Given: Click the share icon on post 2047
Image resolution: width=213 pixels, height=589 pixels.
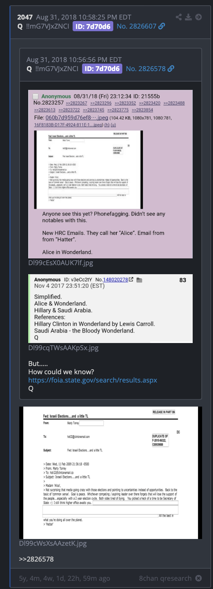Looking at the screenshot, I should [179, 17].
